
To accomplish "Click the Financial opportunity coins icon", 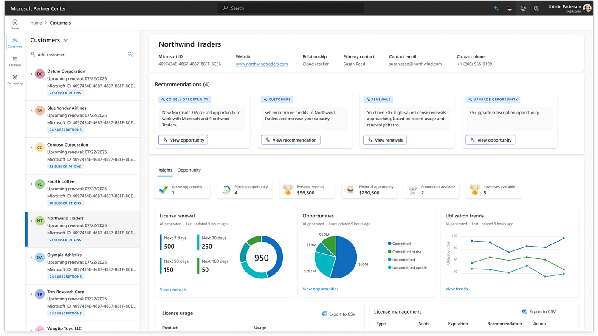I will (350, 190).
